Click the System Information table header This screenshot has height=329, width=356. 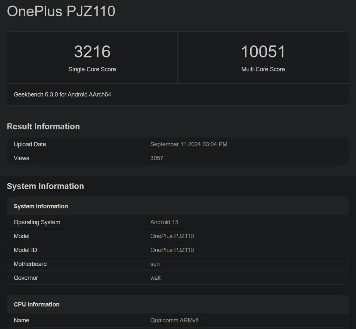pyautogui.click(x=41, y=206)
